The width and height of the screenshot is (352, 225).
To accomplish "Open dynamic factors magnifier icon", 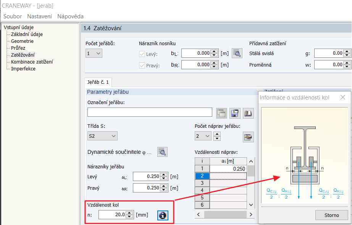I will click(x=162, y=152).
